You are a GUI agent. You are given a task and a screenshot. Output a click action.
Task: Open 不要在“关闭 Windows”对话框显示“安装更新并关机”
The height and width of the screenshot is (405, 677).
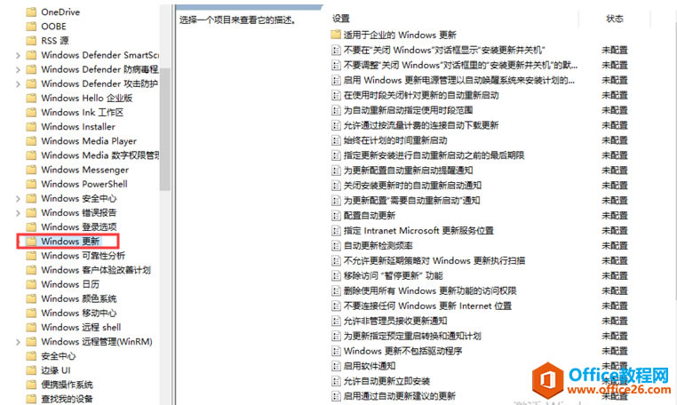pos(444,50)
